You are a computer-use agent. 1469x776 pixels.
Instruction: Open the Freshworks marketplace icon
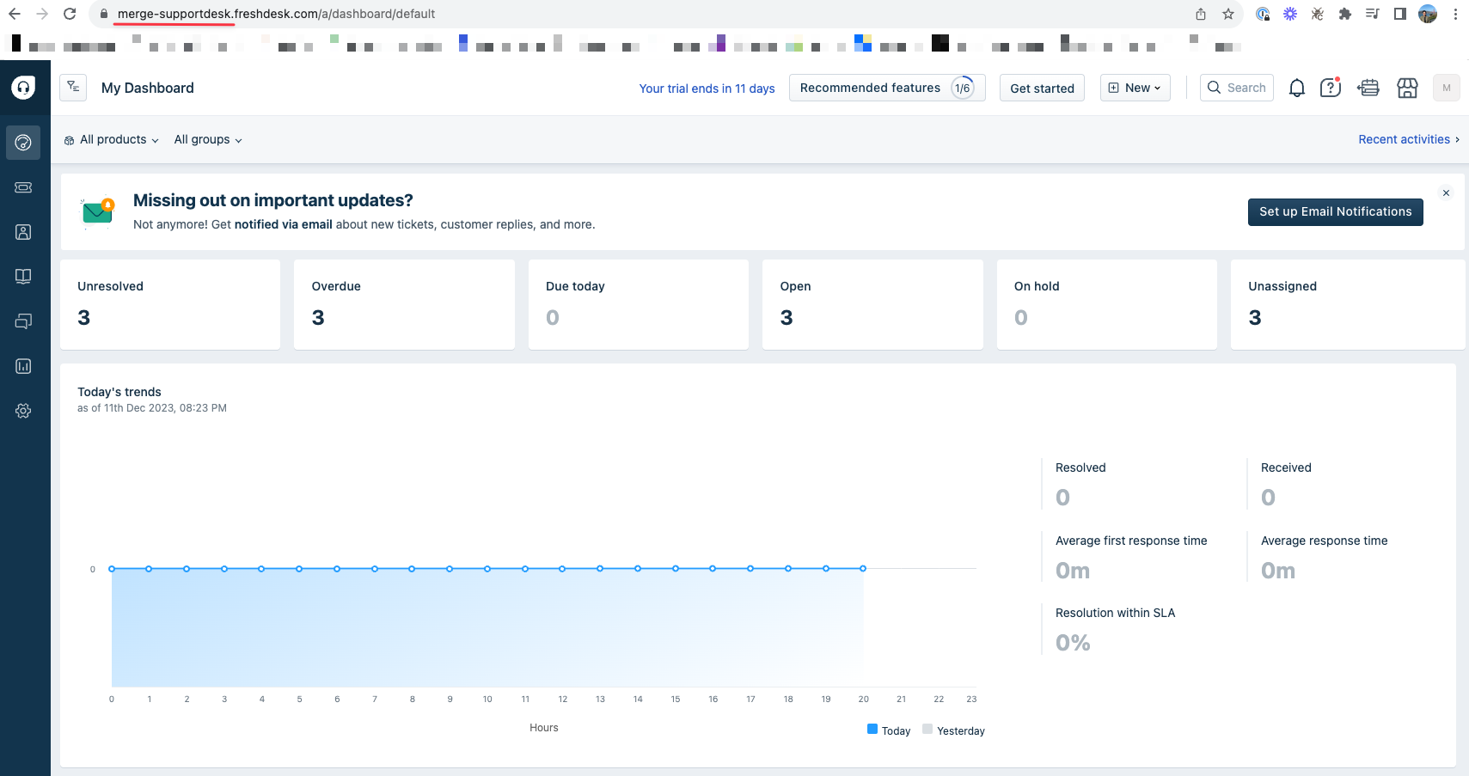click(x=1407, y=88)
